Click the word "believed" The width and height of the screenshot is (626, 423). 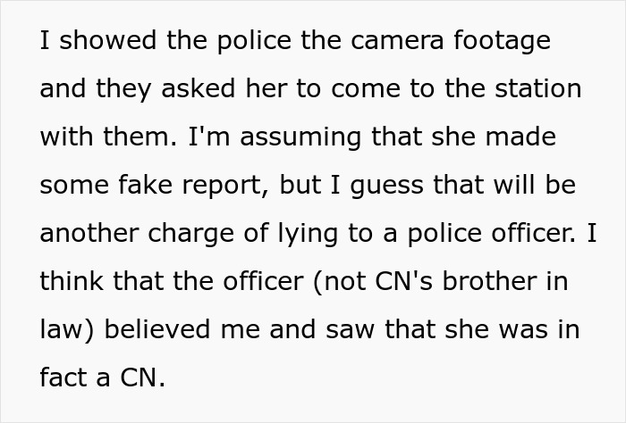tap(156, 329)
